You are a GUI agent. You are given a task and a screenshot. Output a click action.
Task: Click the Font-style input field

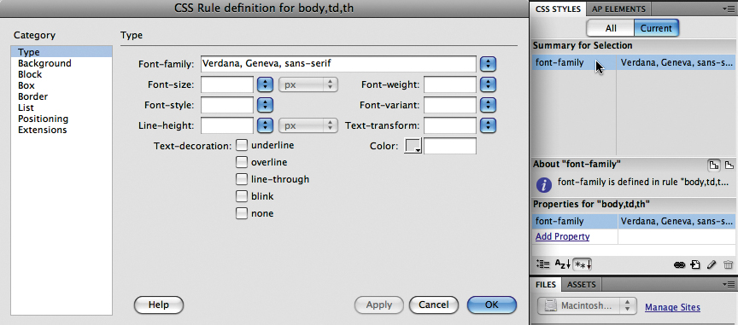(x=227, y=105)
